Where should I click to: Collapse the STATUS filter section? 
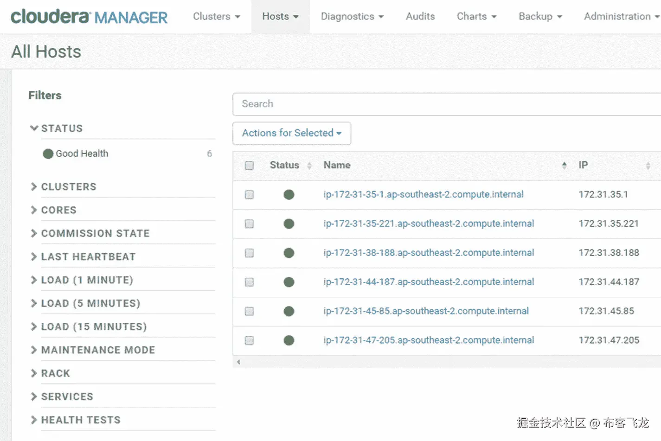pos(56,128)
